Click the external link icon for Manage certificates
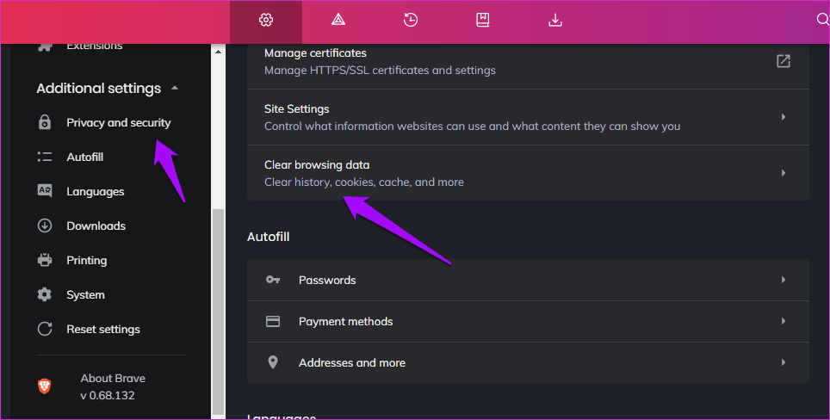The image size is (830, 420). tap(783, 61)
